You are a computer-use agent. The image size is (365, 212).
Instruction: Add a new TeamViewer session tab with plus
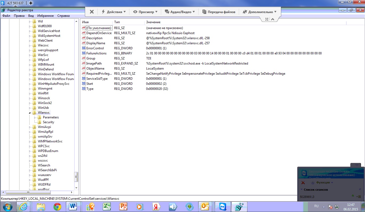coord(31,3)
